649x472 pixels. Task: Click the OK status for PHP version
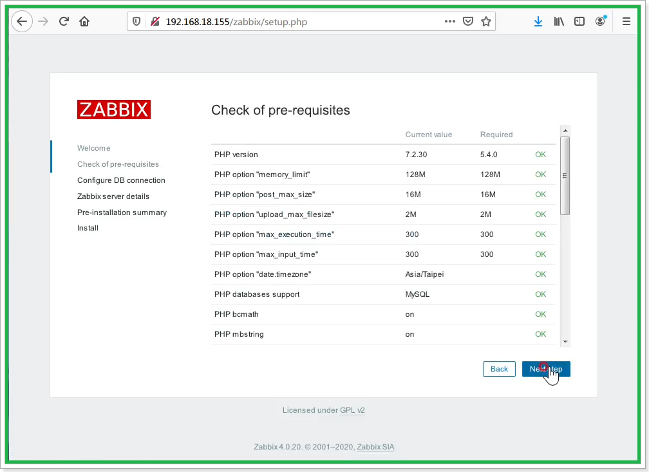click(x=541, y=155)
